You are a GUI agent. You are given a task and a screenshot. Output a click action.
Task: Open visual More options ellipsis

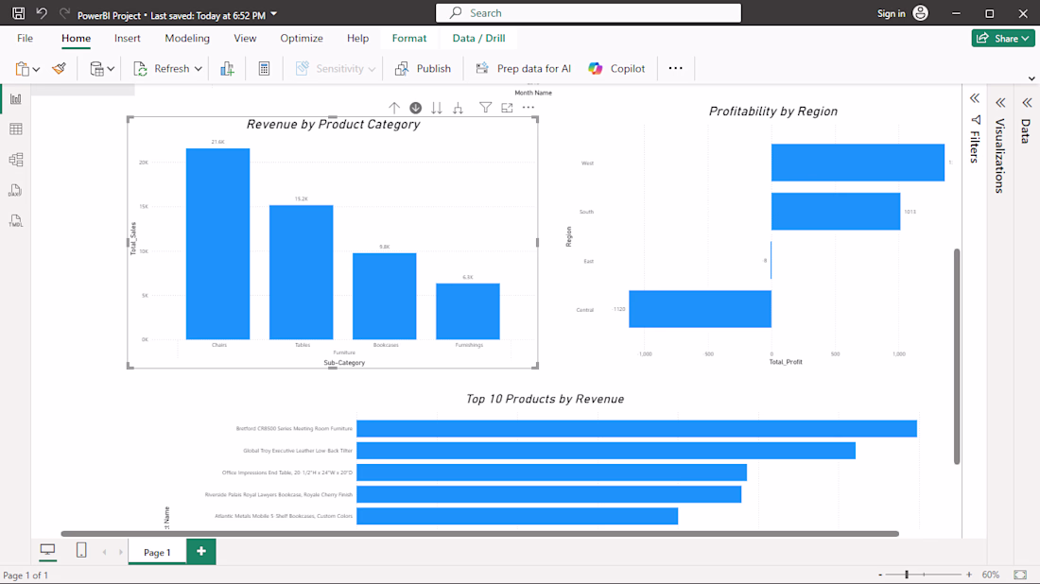(528, 108)
